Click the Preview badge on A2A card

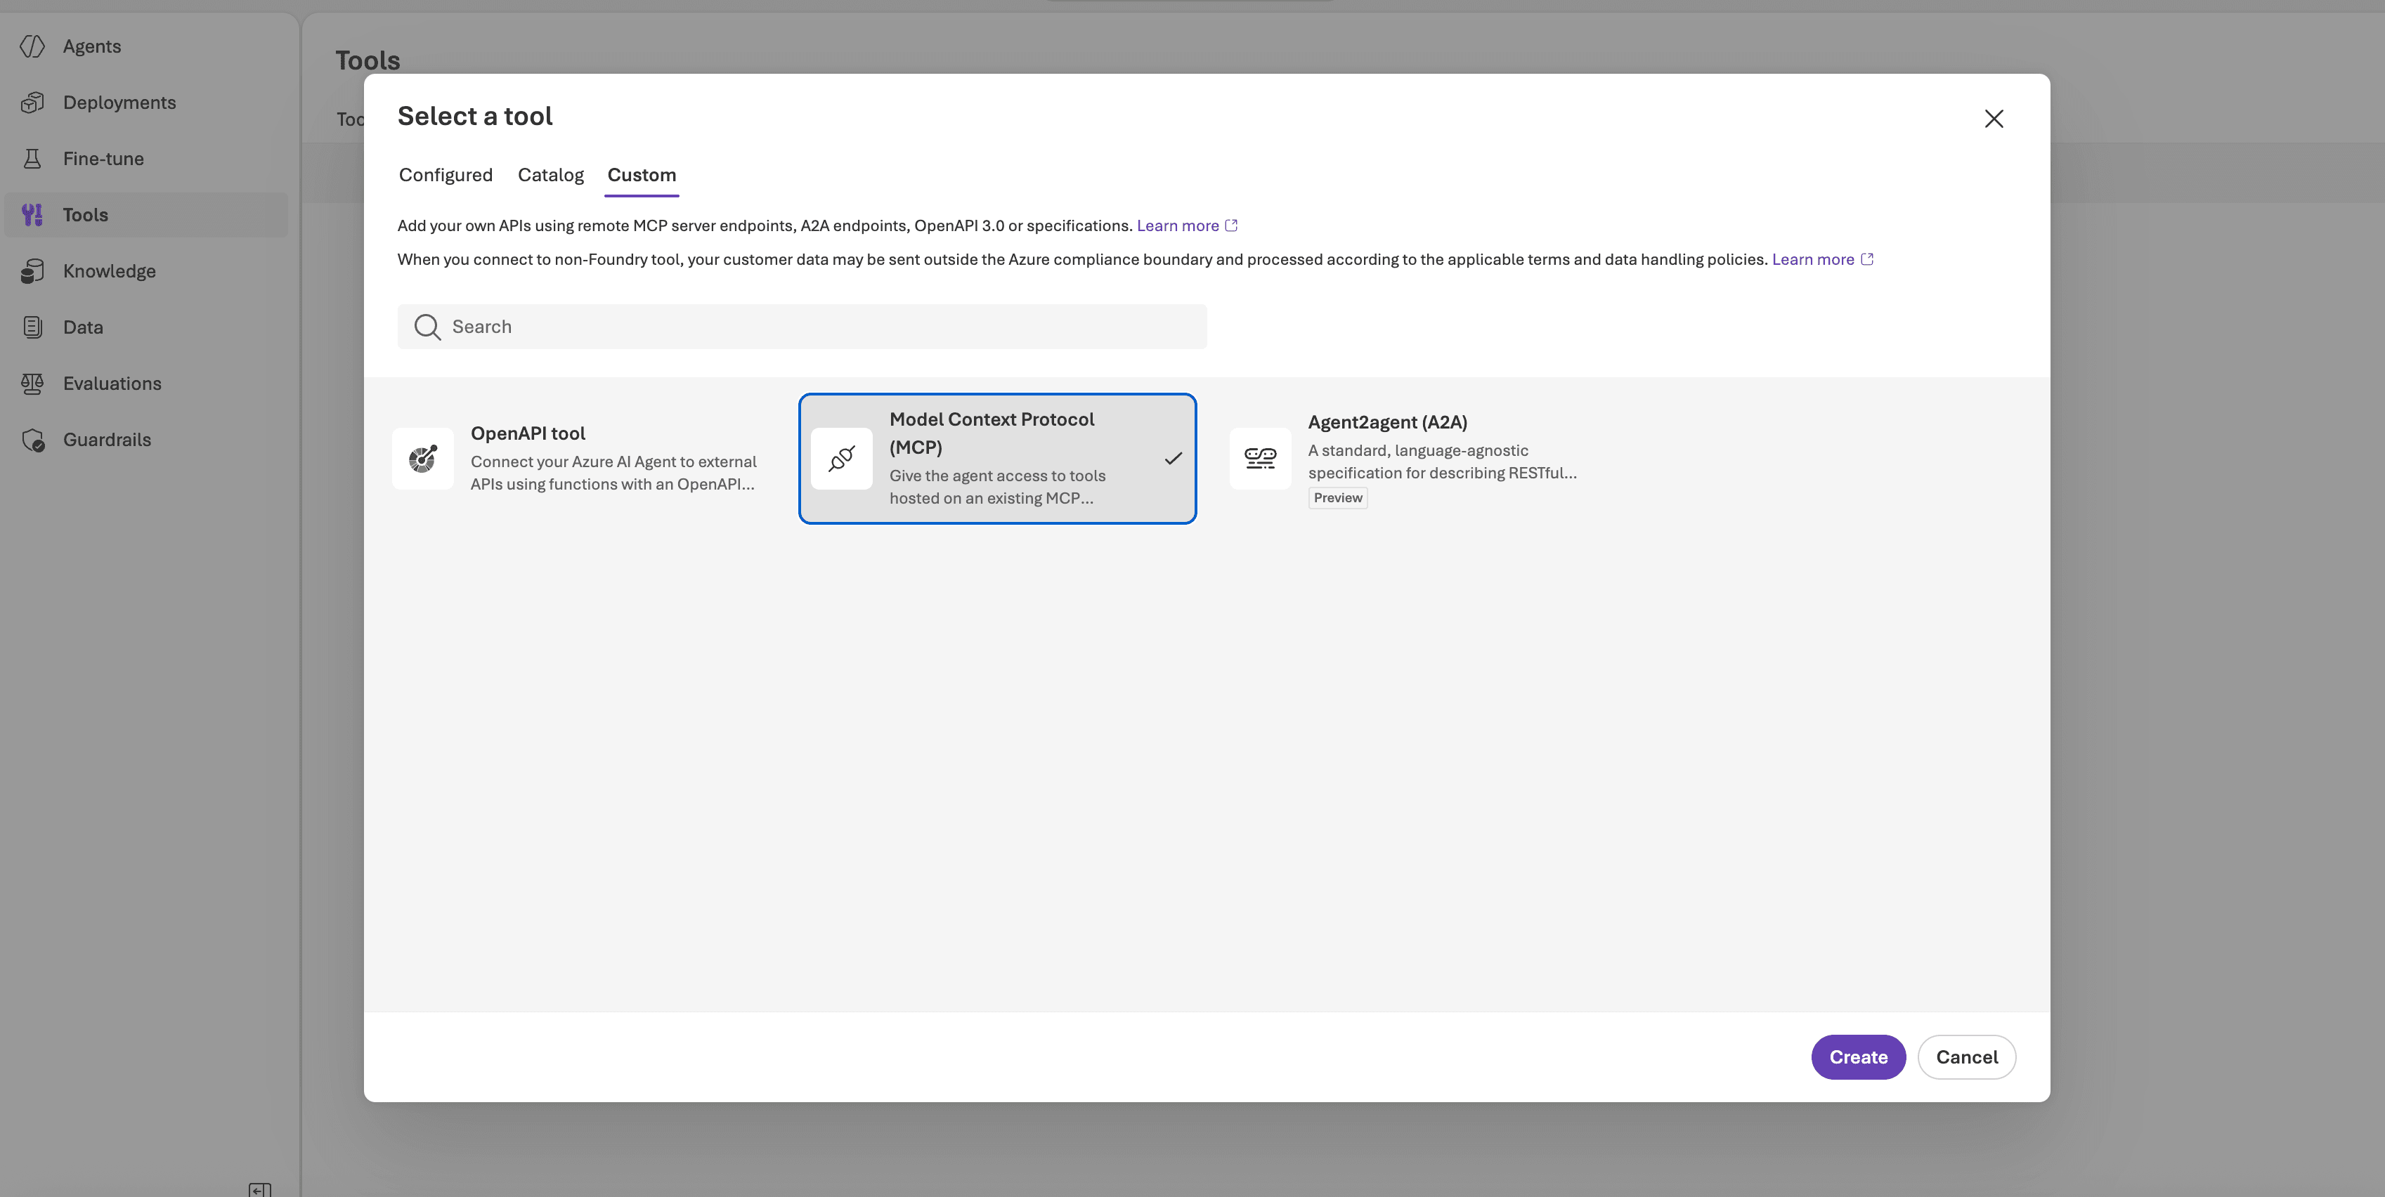tap(1338, 498)
